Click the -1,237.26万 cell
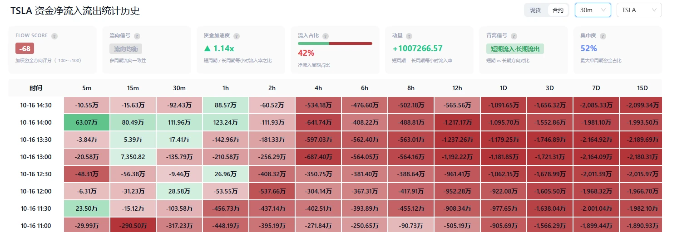The image size is (687, 232). (457, 140)
